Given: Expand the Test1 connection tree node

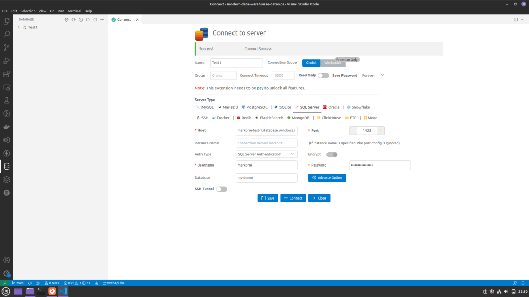Looking at the screenshot, I should (19, 27).
